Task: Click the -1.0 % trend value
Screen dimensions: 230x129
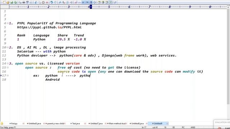Action: [80, 39]
